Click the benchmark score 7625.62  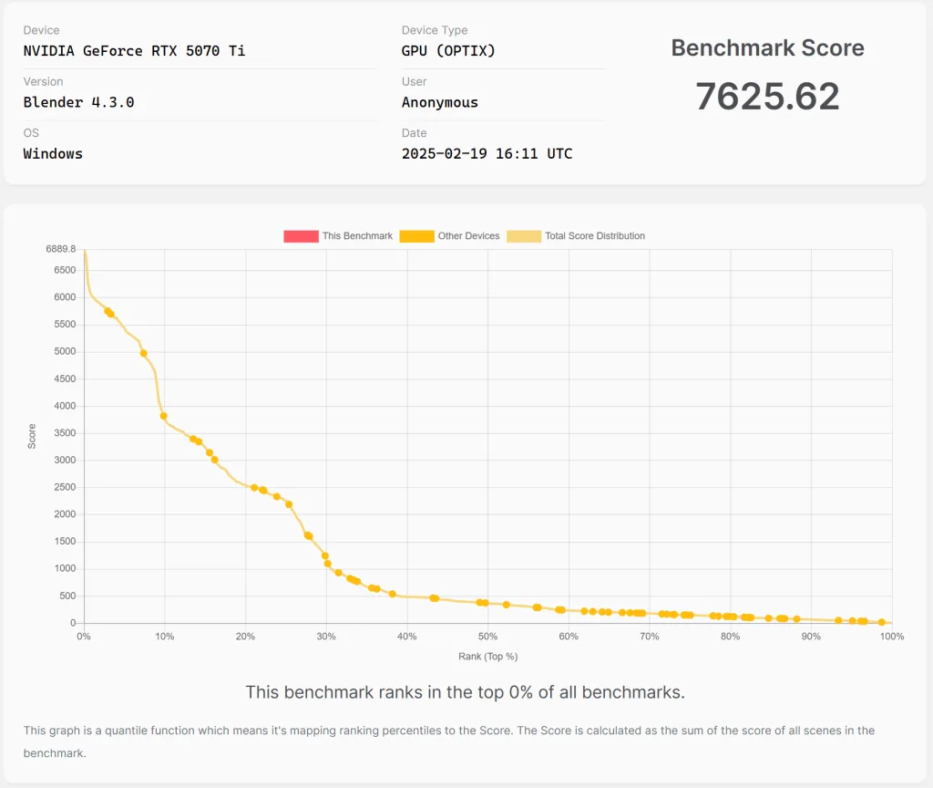[767, 97]
